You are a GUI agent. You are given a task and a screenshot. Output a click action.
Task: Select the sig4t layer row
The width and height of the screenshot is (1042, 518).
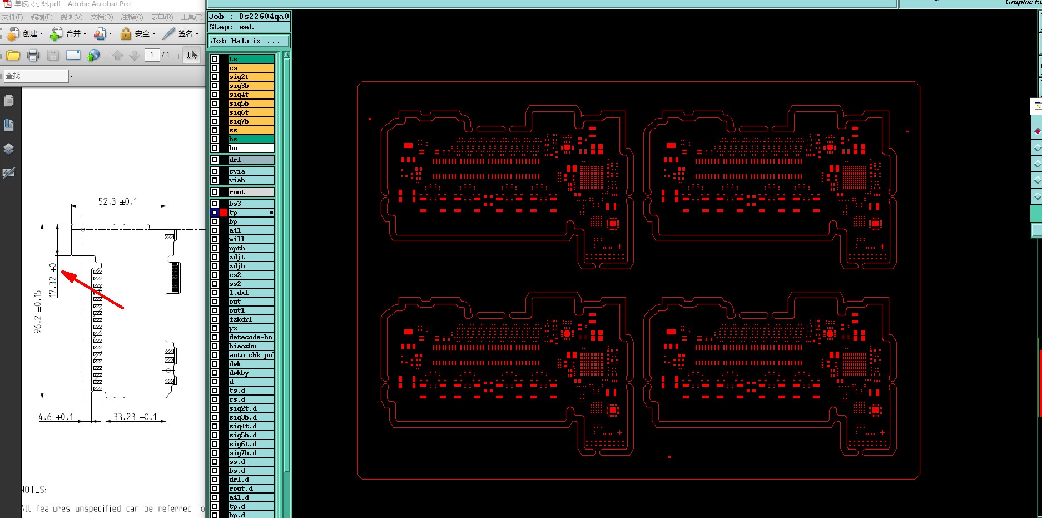(251, 95)
